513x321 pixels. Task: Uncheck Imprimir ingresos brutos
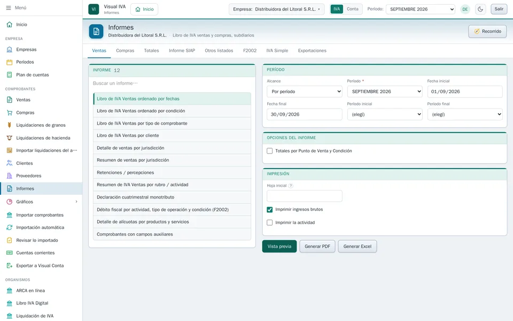[x=269, y=210]
